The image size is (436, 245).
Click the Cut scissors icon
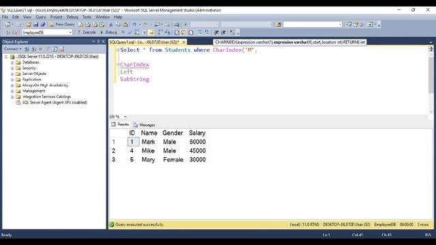click(110, 24)
